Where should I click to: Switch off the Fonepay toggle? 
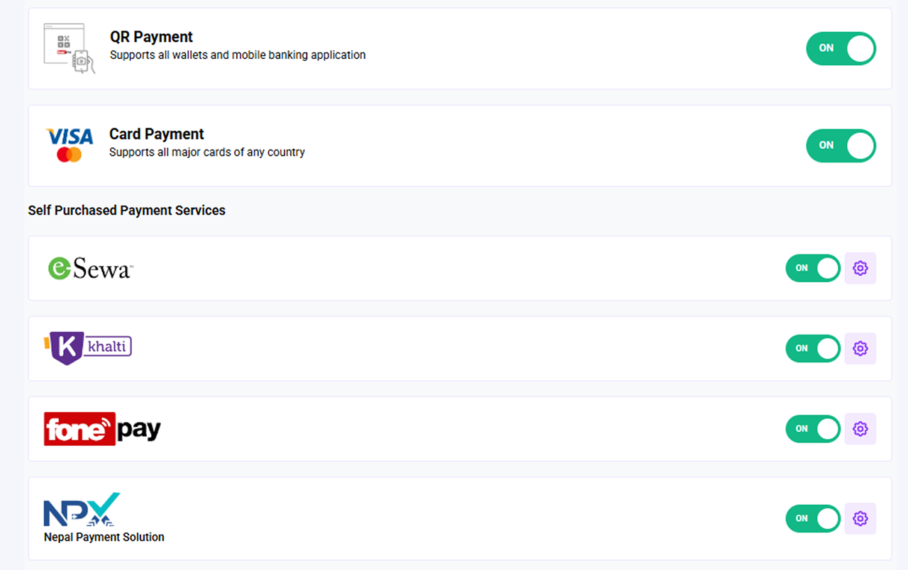(813, 429)
